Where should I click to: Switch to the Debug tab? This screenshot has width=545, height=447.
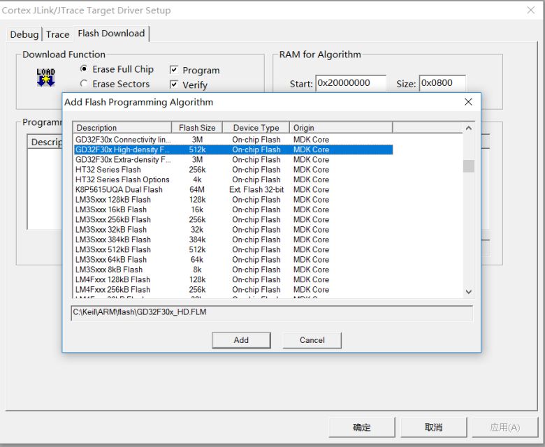[x=24, y=34]
